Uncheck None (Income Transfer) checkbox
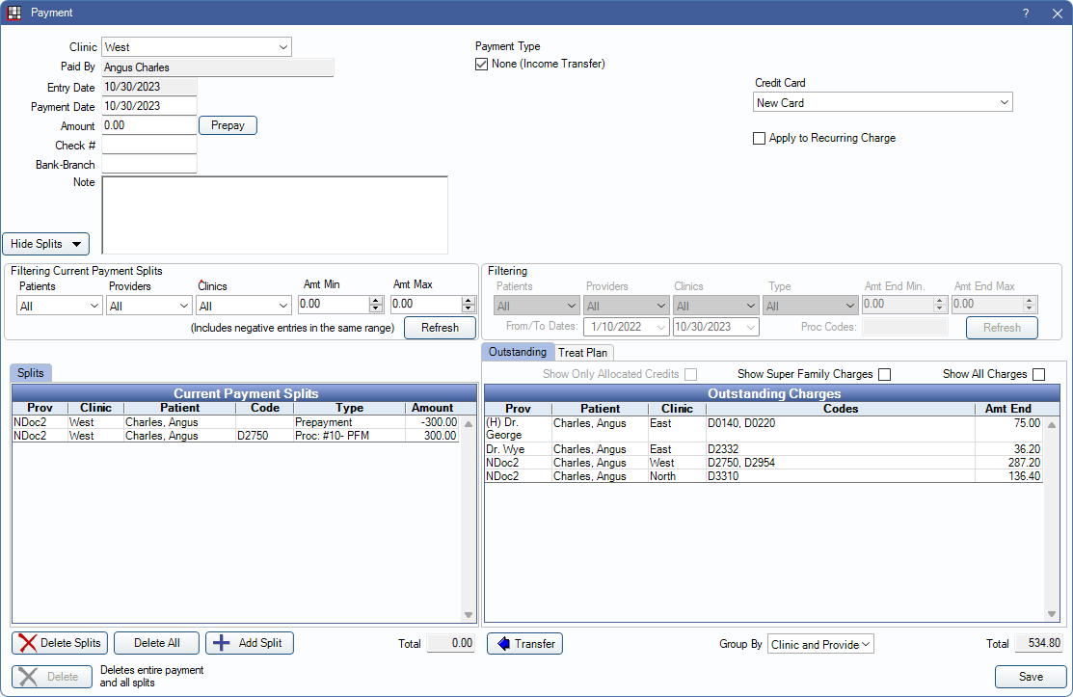This screenshot has height=697, width=1073. pyautogui.click(x=482, y=65)
